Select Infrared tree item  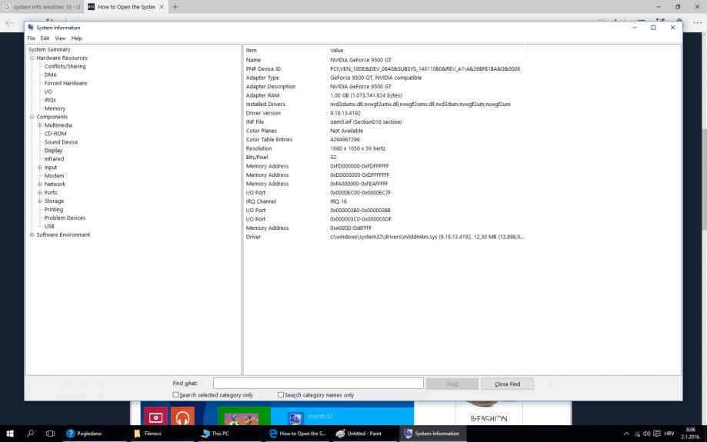[x=54, y=159]
